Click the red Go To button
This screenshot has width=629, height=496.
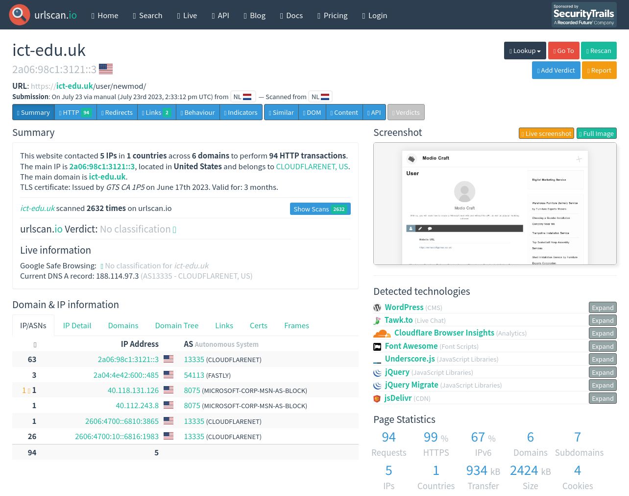[x=563, y=51]
